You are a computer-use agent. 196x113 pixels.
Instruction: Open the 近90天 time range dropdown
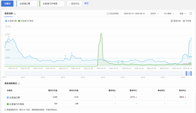154,14
